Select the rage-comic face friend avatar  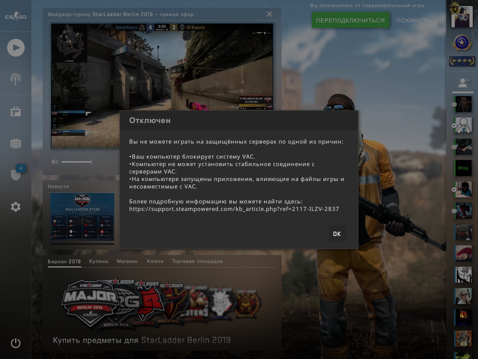(463, 125)
